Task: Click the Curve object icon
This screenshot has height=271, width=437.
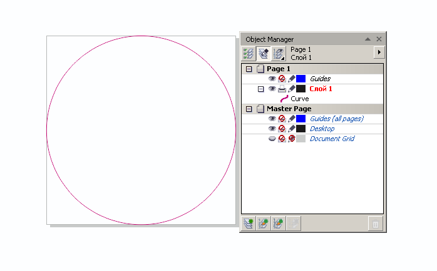Action: pos(284,99)
